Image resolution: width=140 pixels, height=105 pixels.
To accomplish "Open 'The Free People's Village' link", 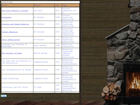I will 15,11.
